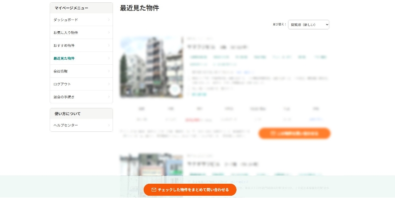Expand the 並び替え sort dropdown

pos(309,25)
